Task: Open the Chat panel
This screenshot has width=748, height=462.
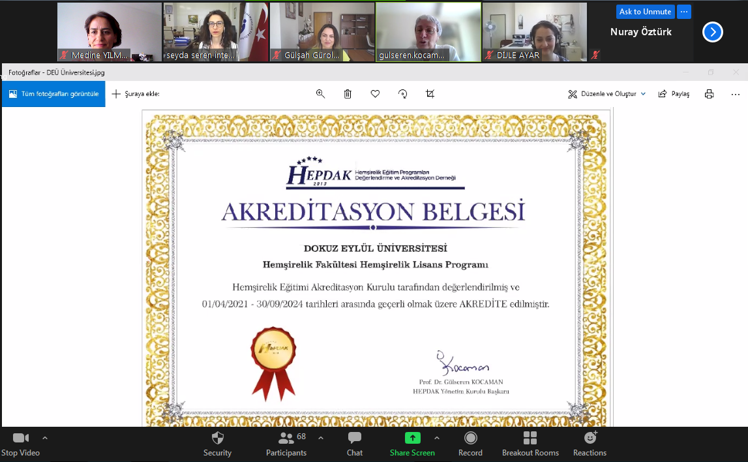Action: [x=355, y=444]
